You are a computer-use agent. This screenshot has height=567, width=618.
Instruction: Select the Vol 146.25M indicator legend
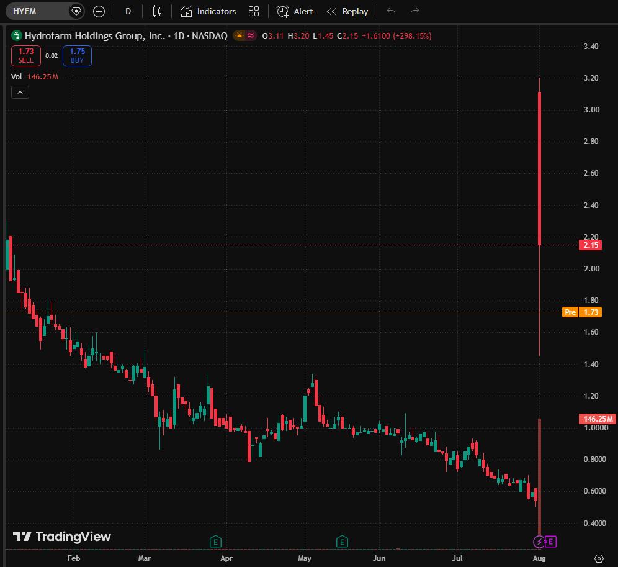point(35,77)
